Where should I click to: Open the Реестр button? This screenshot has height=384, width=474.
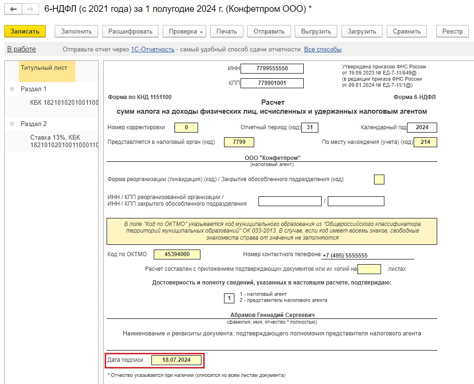452,32
